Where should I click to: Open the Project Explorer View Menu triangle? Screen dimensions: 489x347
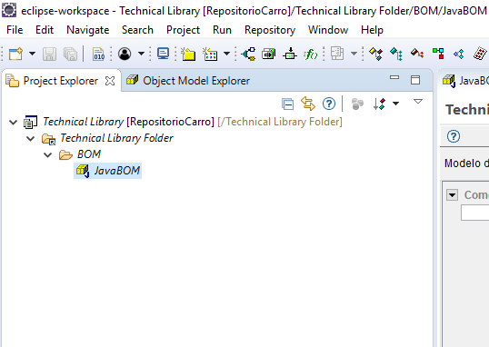[418, 102]
